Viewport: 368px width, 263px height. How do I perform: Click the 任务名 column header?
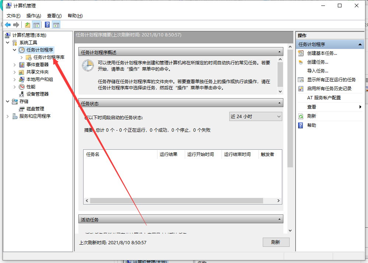coord(120,154)
